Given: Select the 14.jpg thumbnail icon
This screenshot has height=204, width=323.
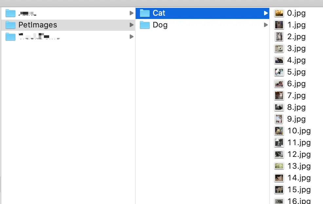Looking at the screenshot, I should [279, 178].
